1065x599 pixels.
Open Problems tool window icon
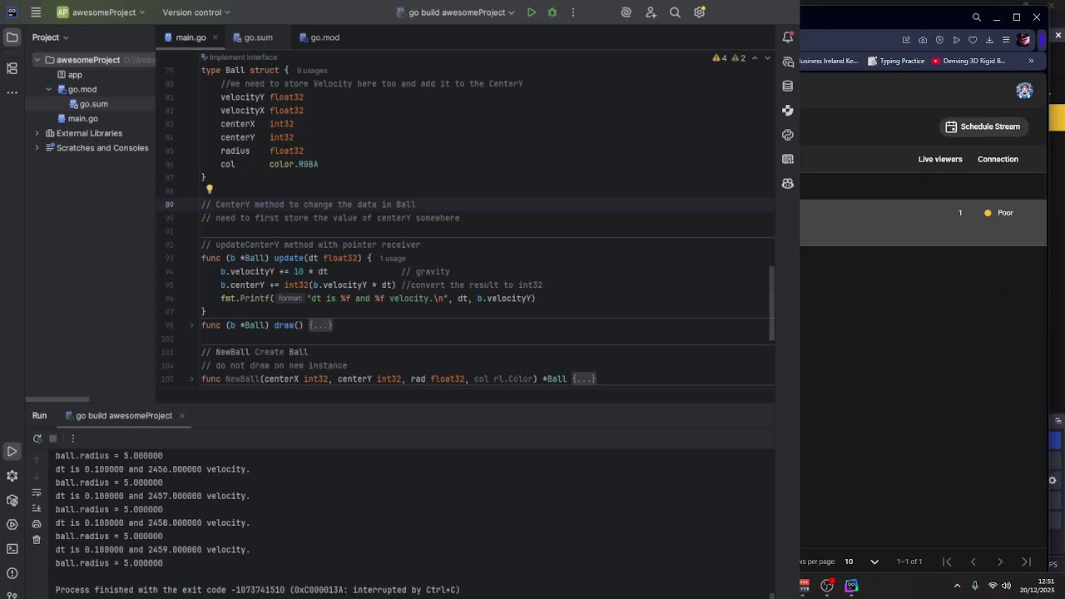coord(12,573)
